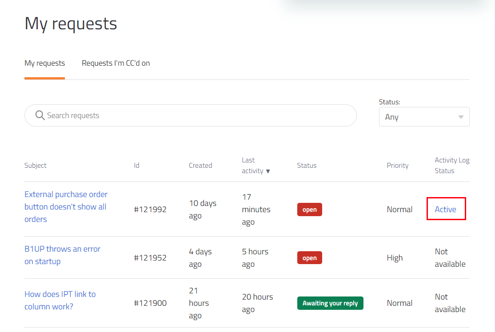Open B1UP throws an error request
The image size is (495, 332).
click(63, 255)
